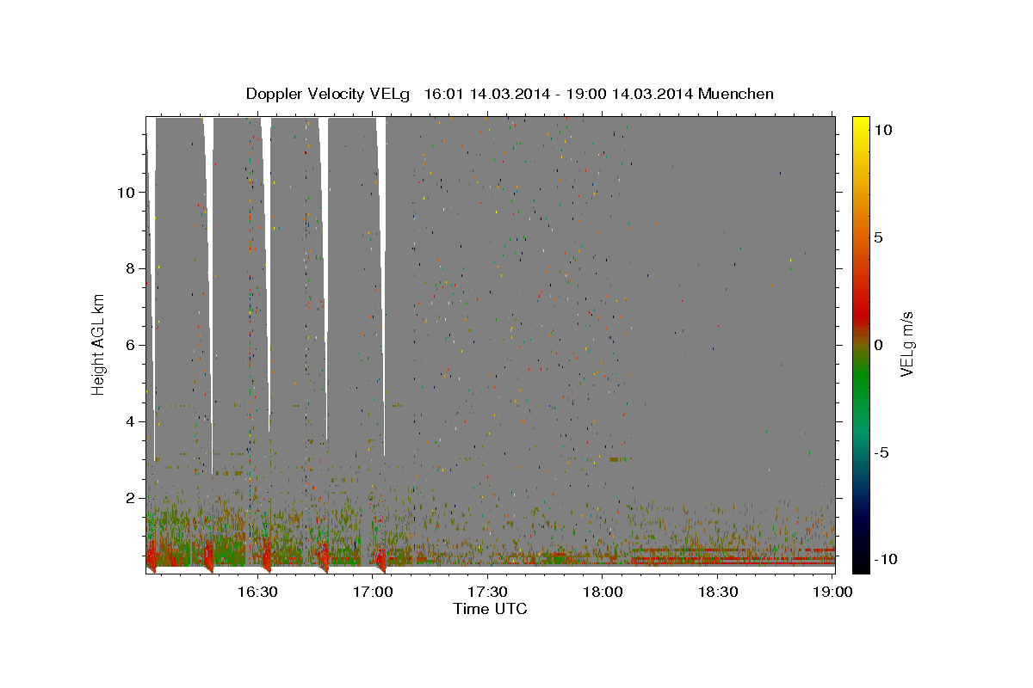Select the '18:30' time axis label
Screen dimensions: 1033x688
click(719, 592)
